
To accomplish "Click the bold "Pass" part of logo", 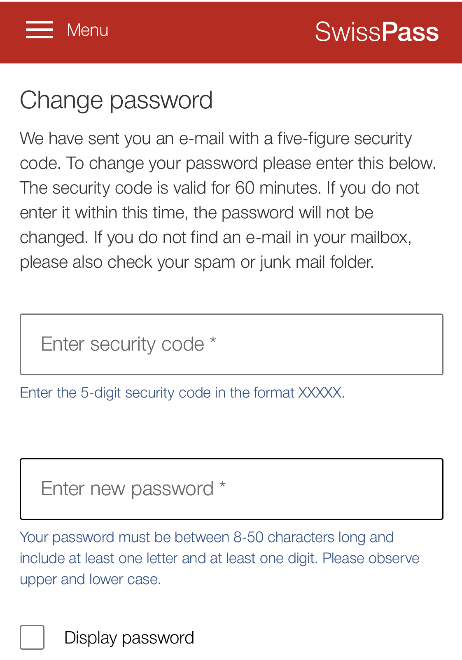I will click(410, 32).
